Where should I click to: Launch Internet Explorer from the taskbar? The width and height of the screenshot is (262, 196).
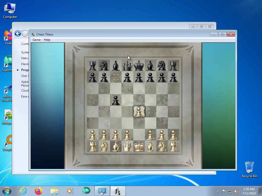pos(23,191)
